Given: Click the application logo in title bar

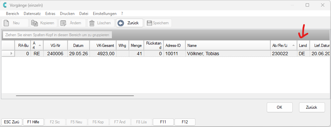Looking at the screenshot, I should 5,5.
